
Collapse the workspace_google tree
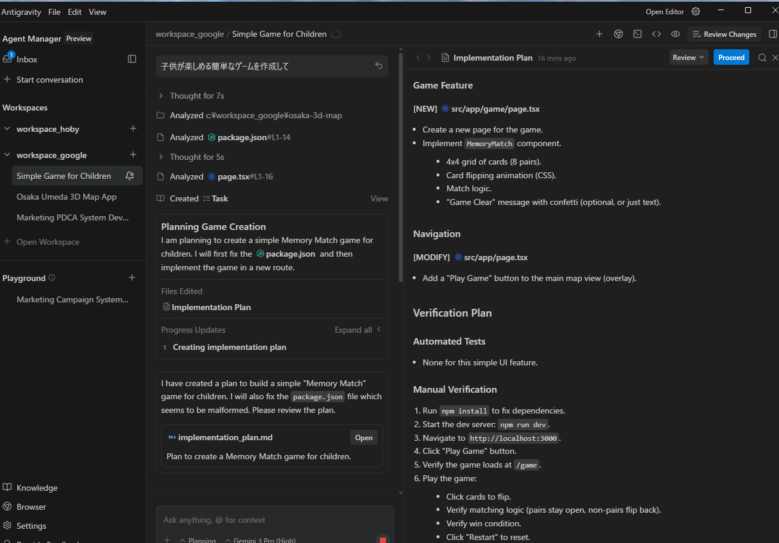(x=7, y=155)
